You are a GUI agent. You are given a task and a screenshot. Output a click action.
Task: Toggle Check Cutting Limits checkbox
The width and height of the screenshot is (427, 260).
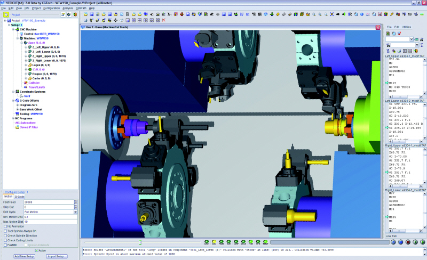[x=5, y=240]
